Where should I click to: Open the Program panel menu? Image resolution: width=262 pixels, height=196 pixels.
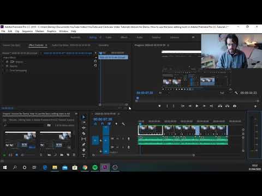point(168,45)
